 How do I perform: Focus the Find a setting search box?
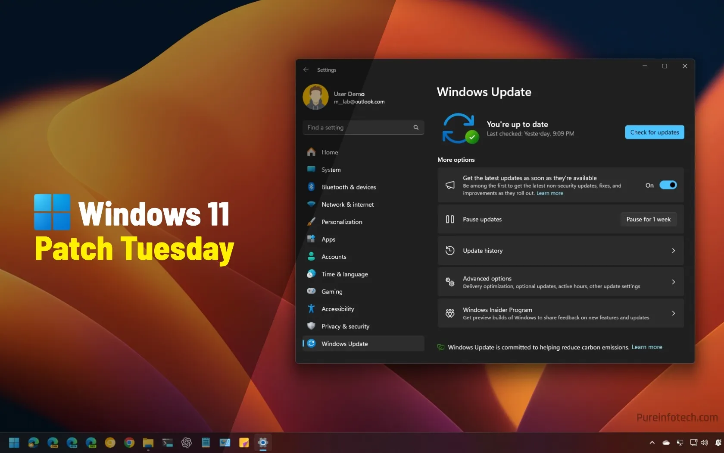point(363,127)
